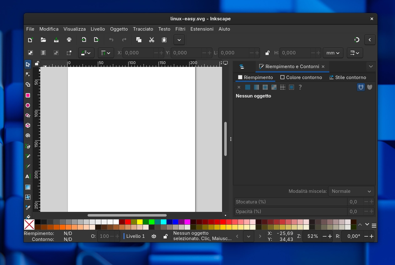Activate the Spiral tool
Screen dimensions: 395x265
[x=28, y=135]
